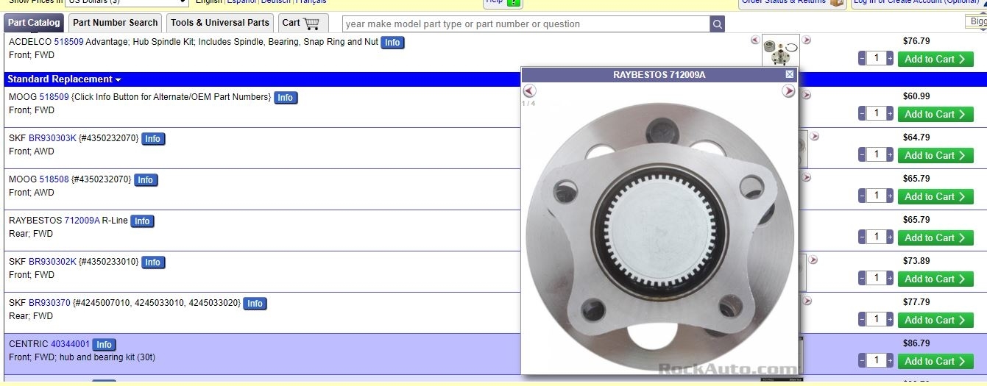Close the RAYBESTOS 712009A image popup
The height and width of the screenshot is (386, 987).
790,74
